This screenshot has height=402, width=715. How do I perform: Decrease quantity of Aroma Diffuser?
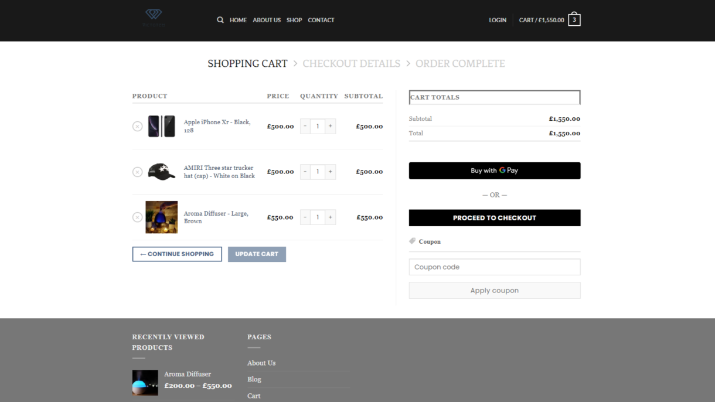[x=305, y=217]
